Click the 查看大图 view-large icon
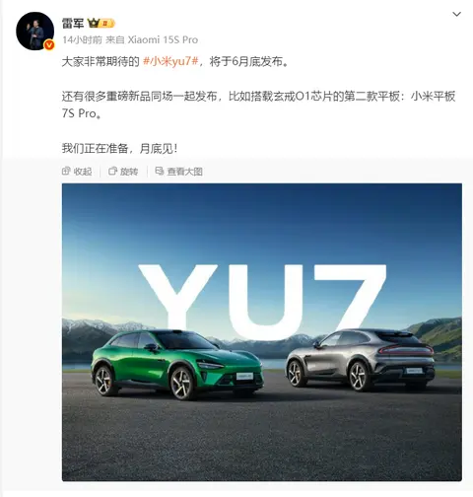Screen dimensions: 473x497 (160, 171)
